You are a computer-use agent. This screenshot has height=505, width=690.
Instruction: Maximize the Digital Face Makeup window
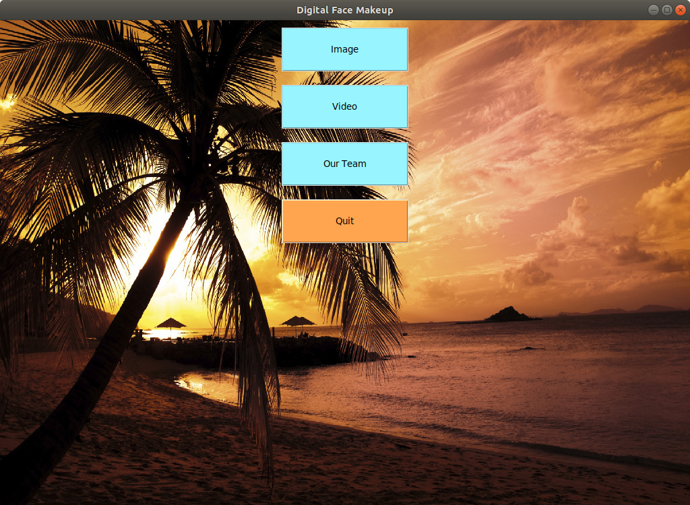[x=667, y=9]
